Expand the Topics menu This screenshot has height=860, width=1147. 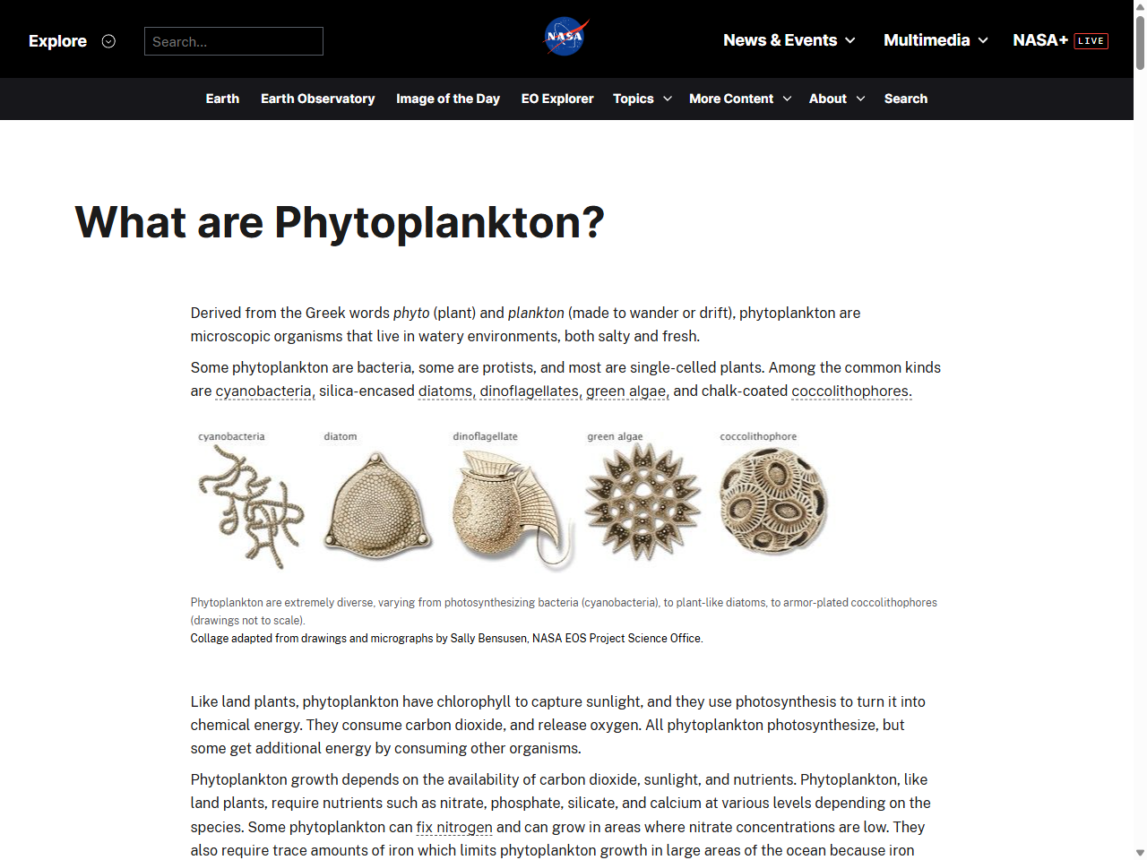tap(642, 99)
